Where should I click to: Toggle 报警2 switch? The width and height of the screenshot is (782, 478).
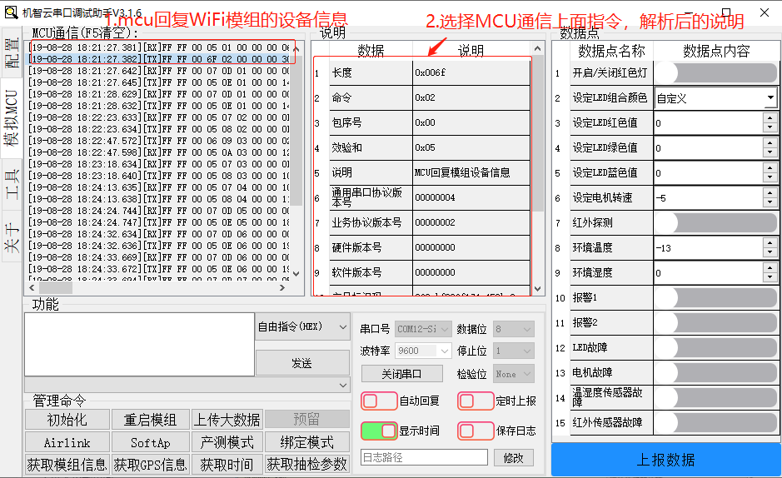[x=715, y=323]
